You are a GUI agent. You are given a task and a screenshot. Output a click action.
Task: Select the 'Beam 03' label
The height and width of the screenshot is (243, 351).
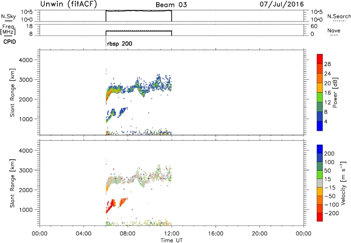(171, 5)
